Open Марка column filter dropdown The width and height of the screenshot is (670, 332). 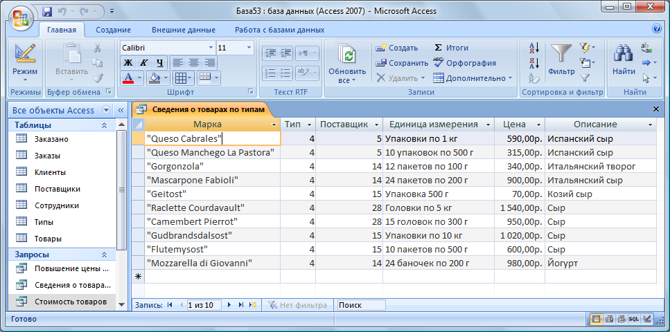tap(274, 125)
